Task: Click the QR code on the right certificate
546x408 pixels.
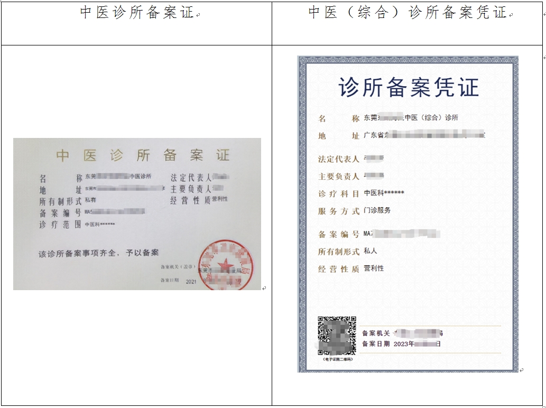Action: [x=337, y=336]
